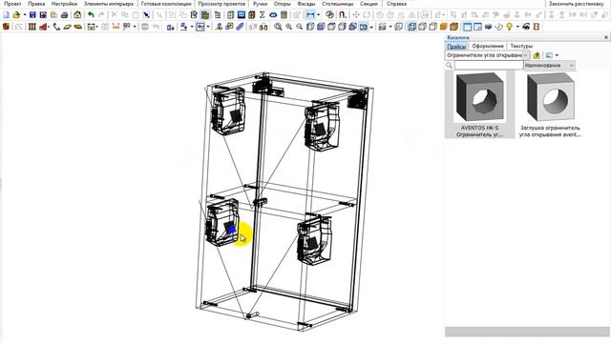This screenshot has width=611, height=343.
Task: Select the wireframe cube display mode icon
Action: click(411, 27)
